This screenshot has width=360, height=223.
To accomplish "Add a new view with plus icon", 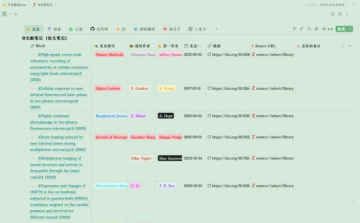I will (x=216, y=29).
